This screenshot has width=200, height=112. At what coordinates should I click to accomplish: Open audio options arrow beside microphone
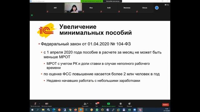[x=39, y=104]
